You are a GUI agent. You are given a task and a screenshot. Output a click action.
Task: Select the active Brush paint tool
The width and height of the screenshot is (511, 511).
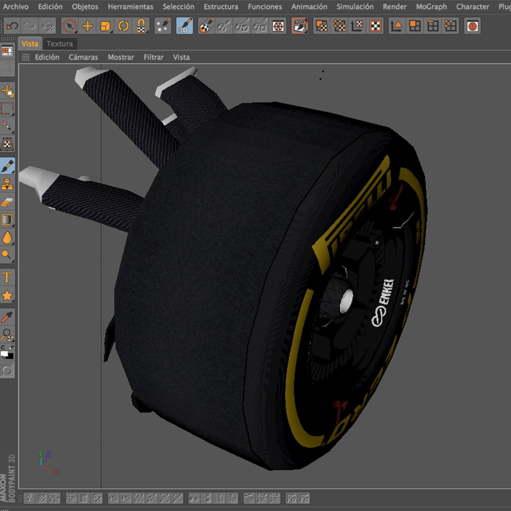pyautogui.click(x=7, y=166)
